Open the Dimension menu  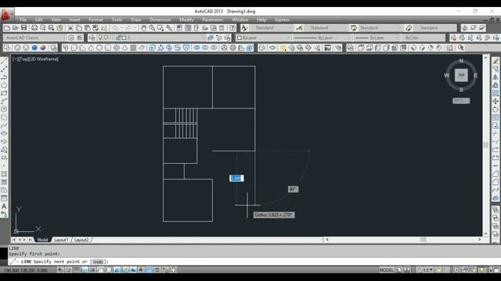[160, 20]
